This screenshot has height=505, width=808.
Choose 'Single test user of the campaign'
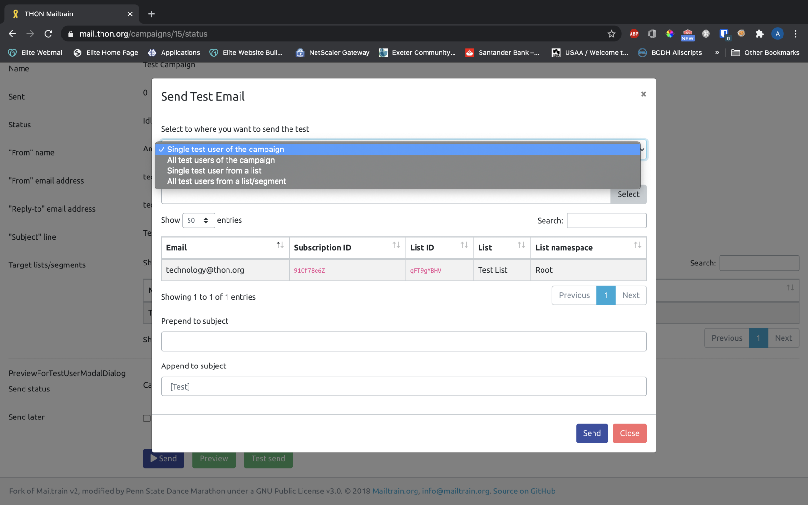[398, 150]
